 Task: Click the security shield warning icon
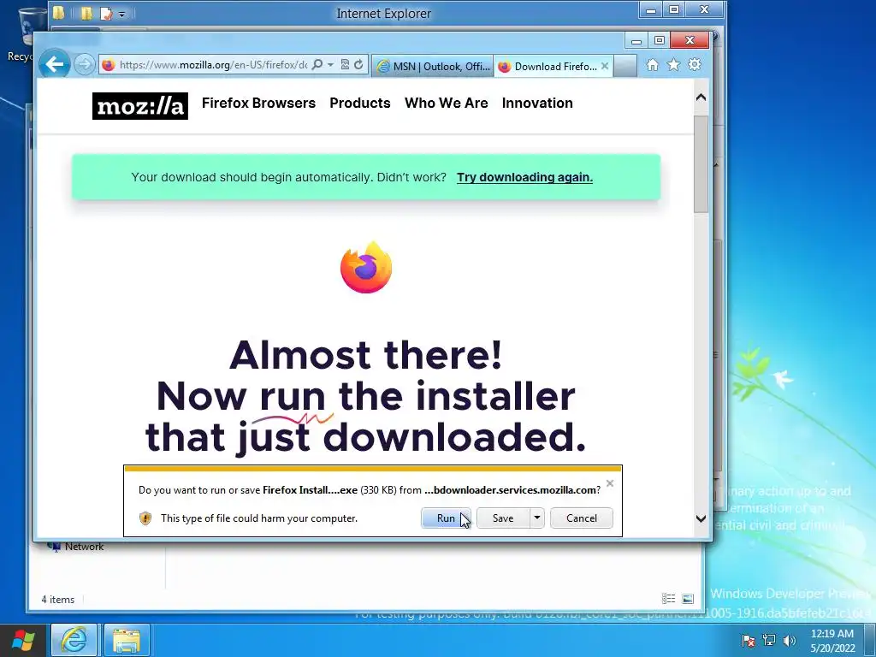coord(145,518)
